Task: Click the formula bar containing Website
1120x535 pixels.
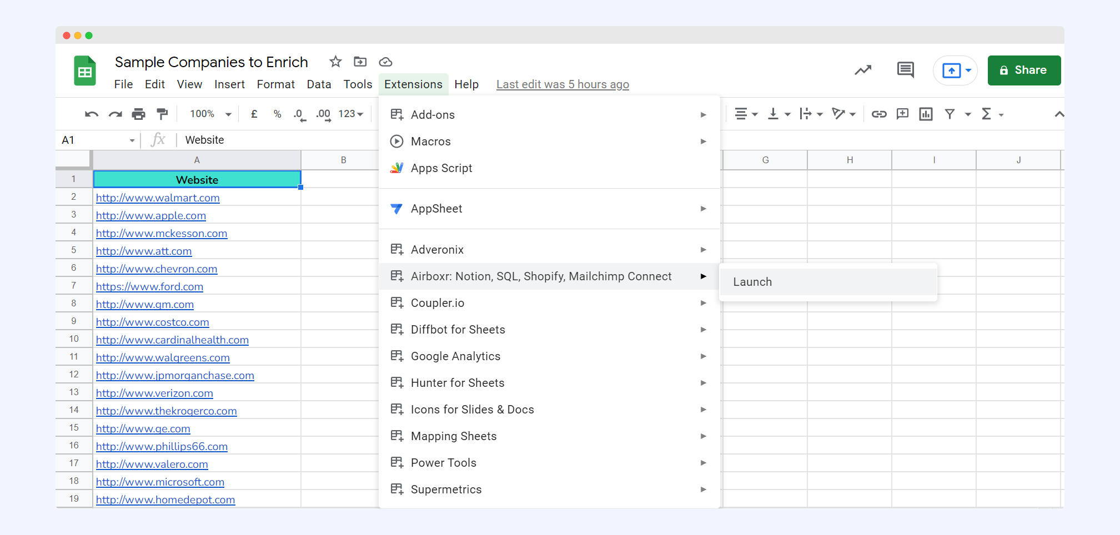Action: (x=622, y=140)
